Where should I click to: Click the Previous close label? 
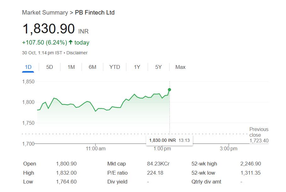point(259,132)
